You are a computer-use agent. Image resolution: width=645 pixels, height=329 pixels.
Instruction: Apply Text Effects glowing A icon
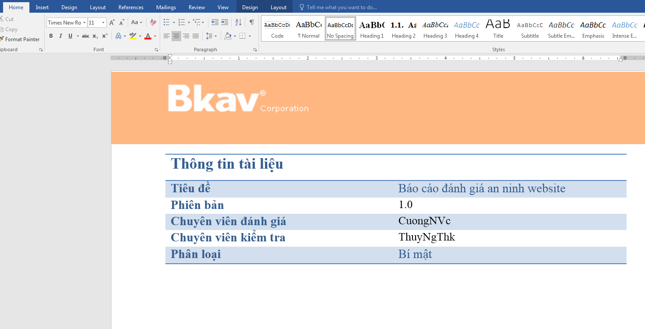point(118,36)
